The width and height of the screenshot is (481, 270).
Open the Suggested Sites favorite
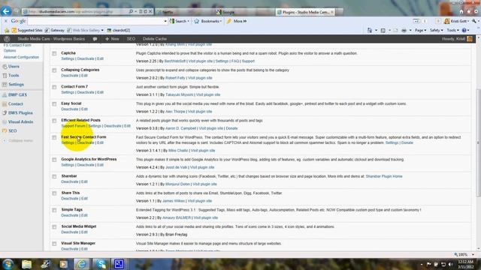[x=27, y=30]
